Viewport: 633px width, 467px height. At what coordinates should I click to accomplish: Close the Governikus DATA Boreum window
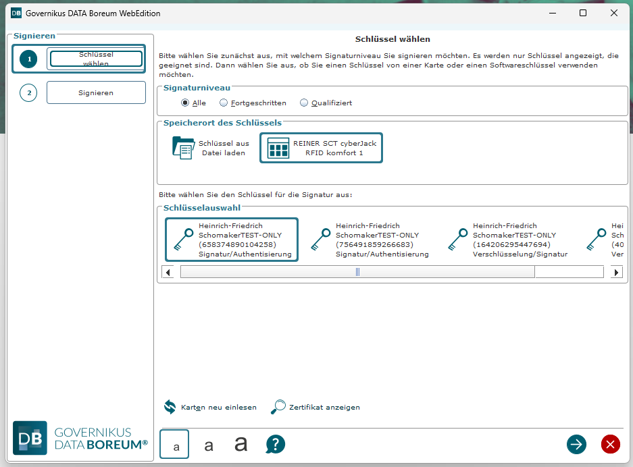click(x=614, y=13)
